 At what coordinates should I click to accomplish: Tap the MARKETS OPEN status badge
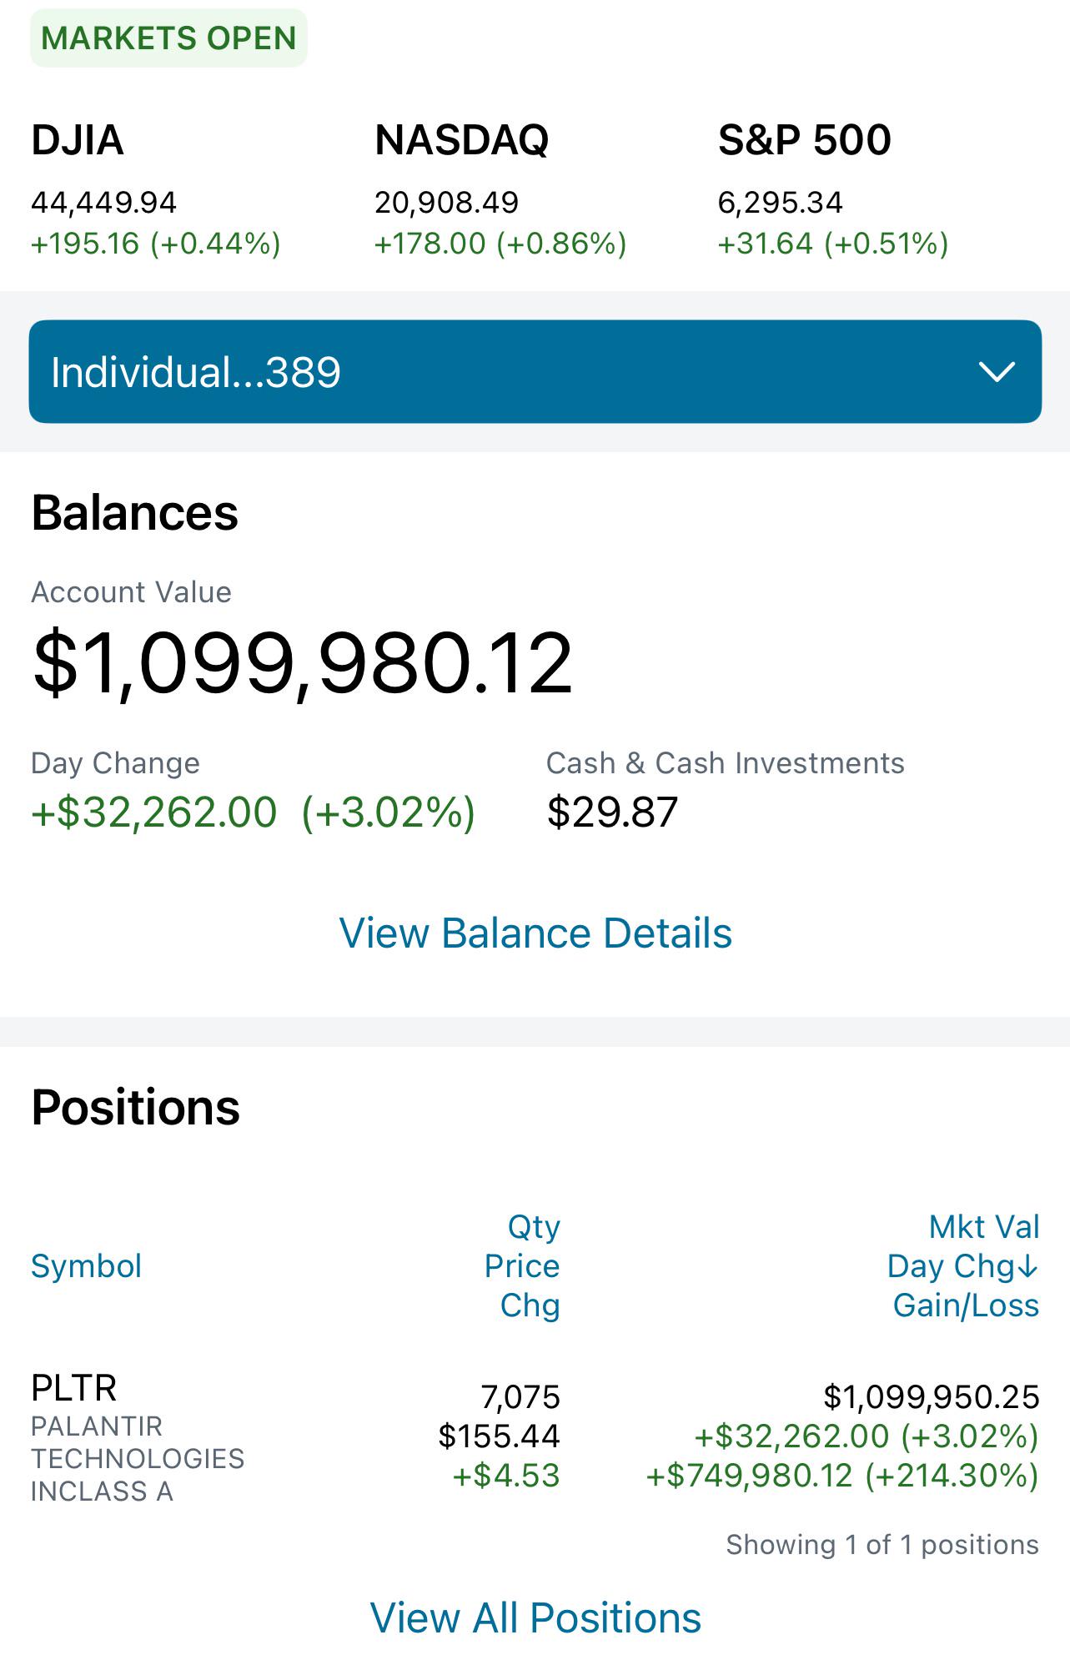tap(168, 38)
